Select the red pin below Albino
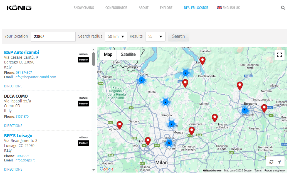The width and height of the screenshot is (289, 177). 239,86
